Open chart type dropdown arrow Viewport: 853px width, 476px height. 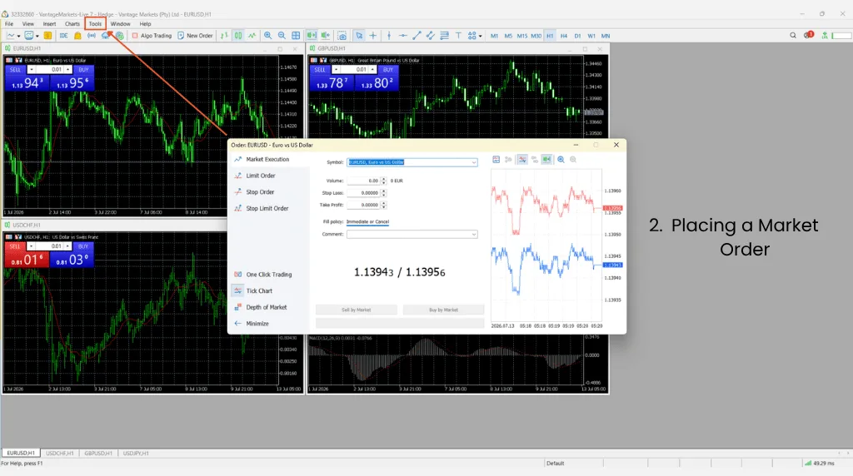point(18,37)
